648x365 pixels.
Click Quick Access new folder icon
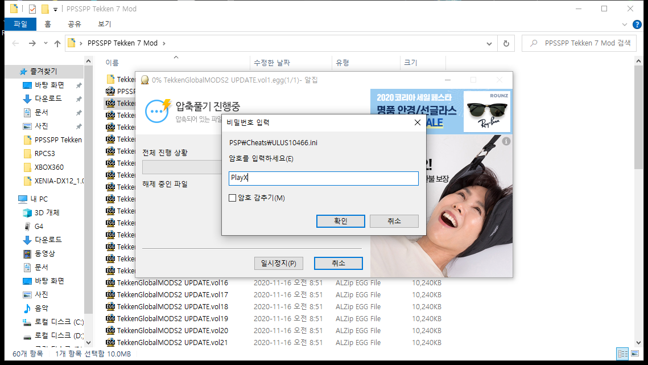pyautogui.click(x=44, y=9)
